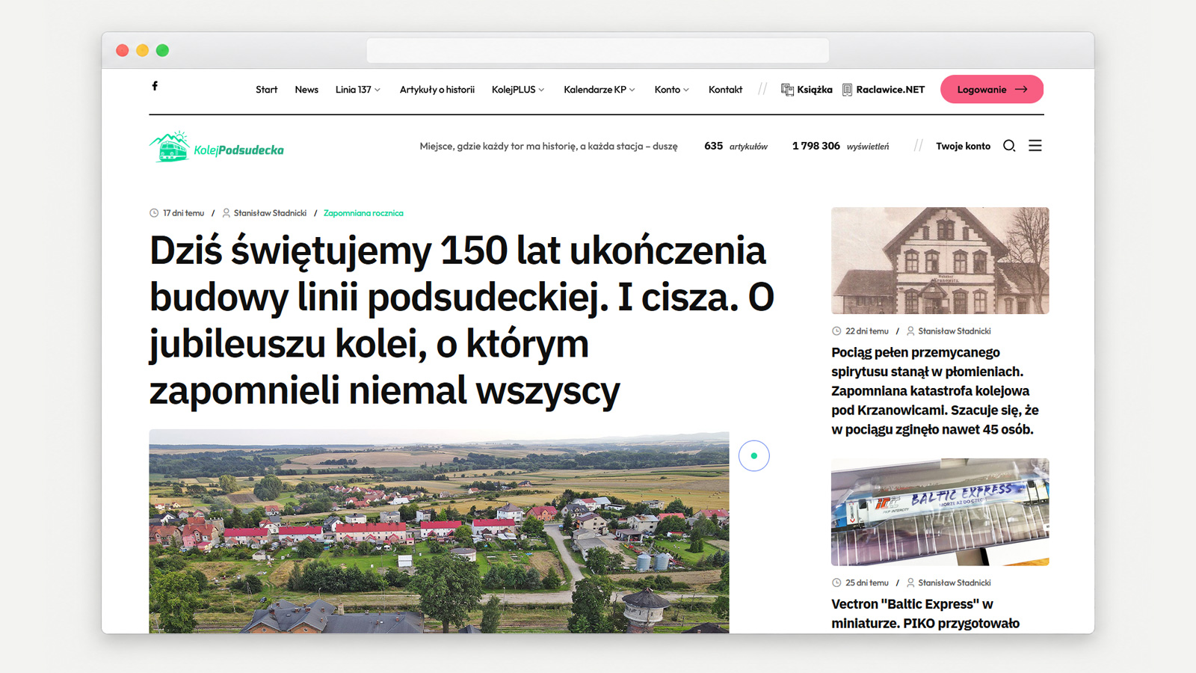Click the green fullscreen window button
Viewport: 1196px width, 673px height.
(162, 50)
